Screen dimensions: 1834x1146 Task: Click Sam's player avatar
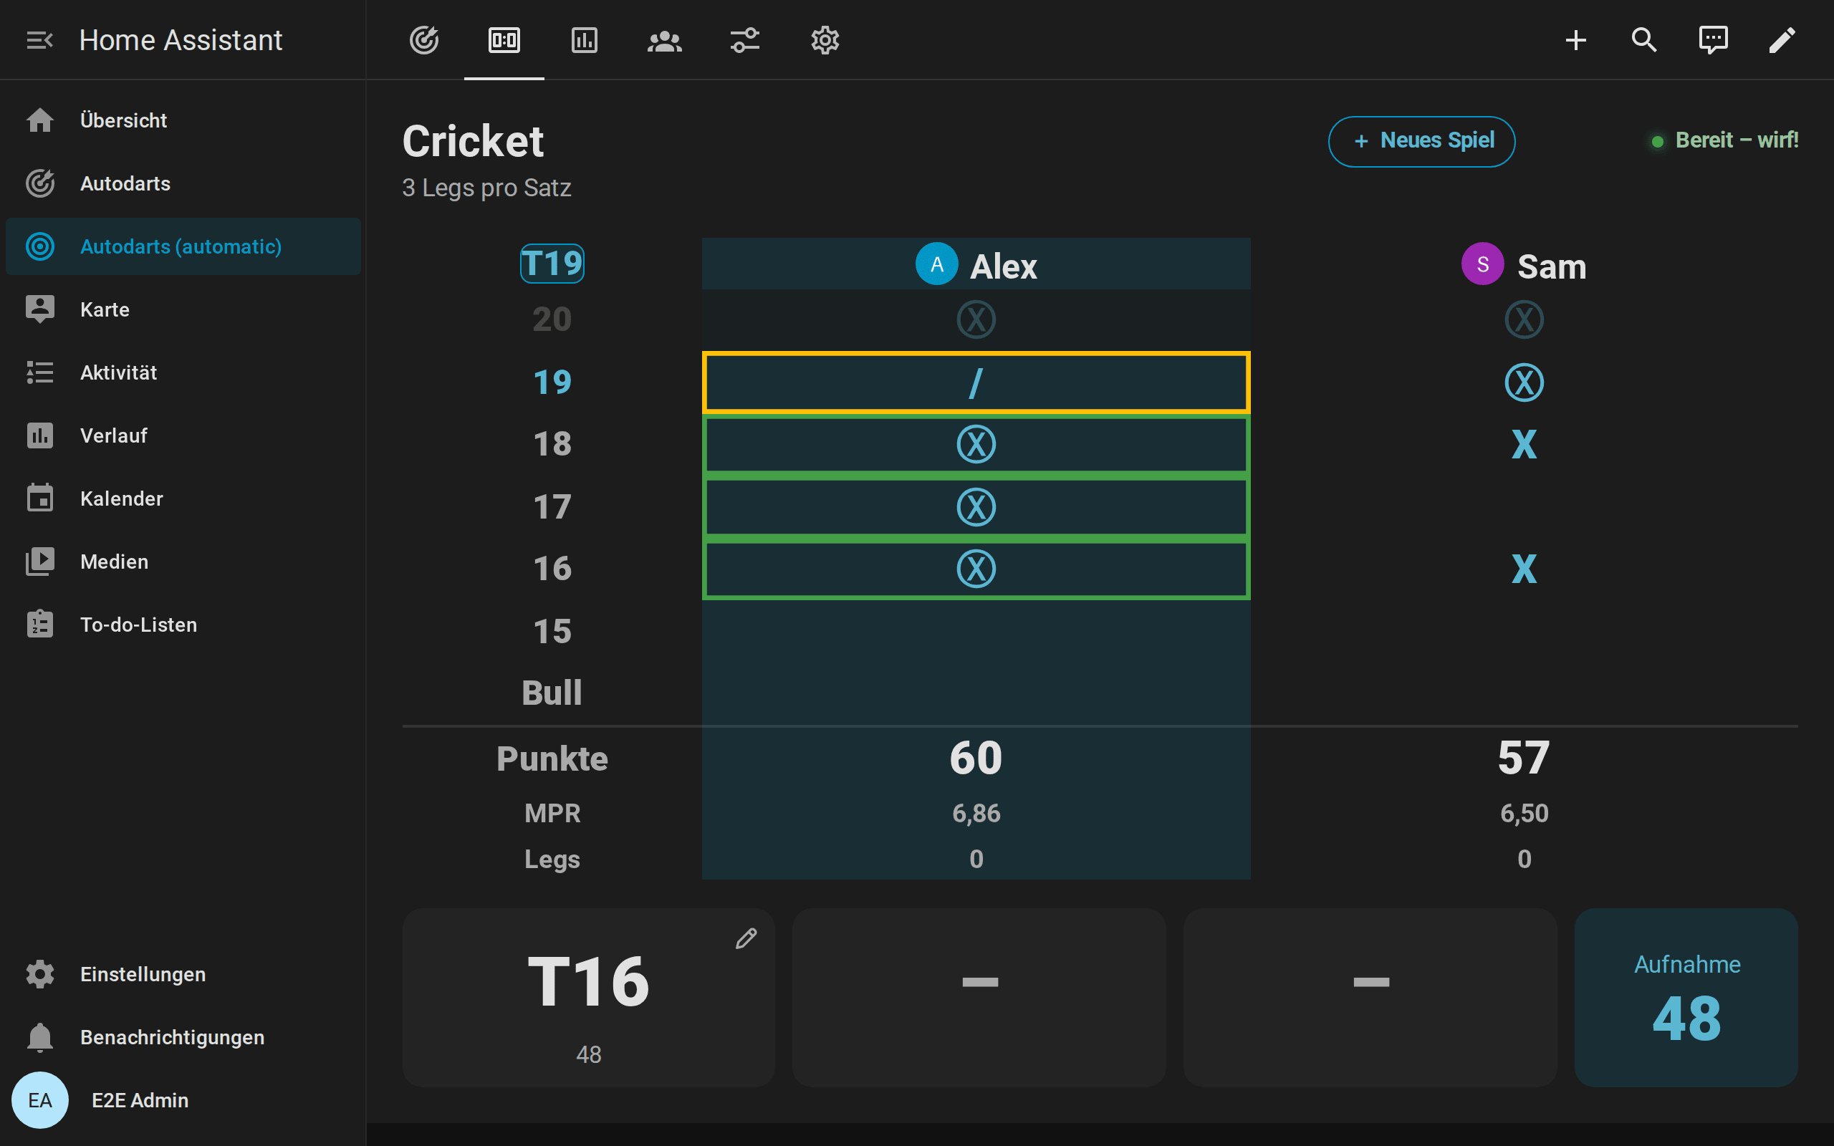pos(1482,264)
